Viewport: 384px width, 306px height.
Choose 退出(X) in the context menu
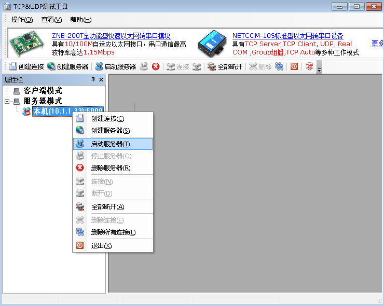pos(113,245)
